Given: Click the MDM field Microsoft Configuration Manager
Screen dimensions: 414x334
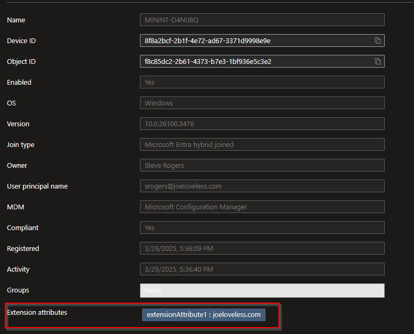Looking at the screenshot, I should 262,207.
